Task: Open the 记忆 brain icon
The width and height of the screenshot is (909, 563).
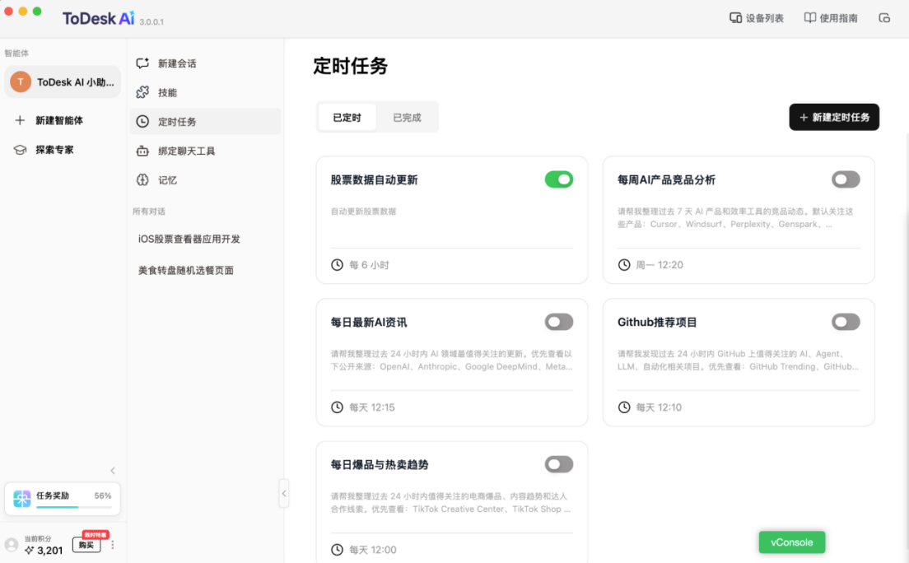Action: coord(142,179)
